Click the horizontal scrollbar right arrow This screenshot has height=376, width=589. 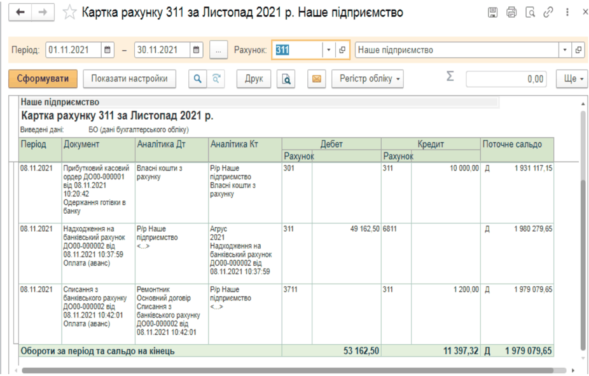pyautogui.click(x=574, y=371)
